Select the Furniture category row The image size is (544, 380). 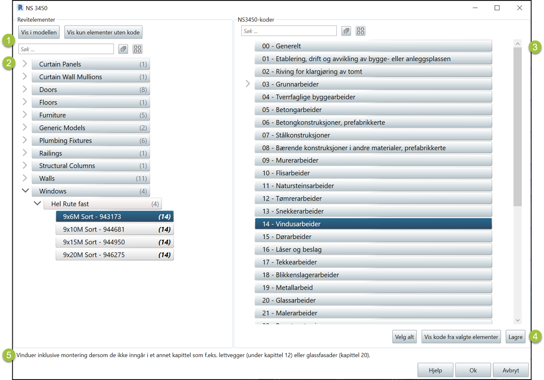(91, 115)
